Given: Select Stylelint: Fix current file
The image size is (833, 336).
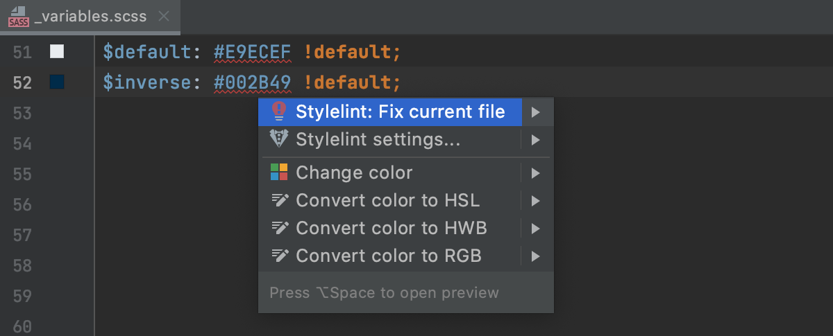Looking at the screenshot, I should tap(400, 112).
